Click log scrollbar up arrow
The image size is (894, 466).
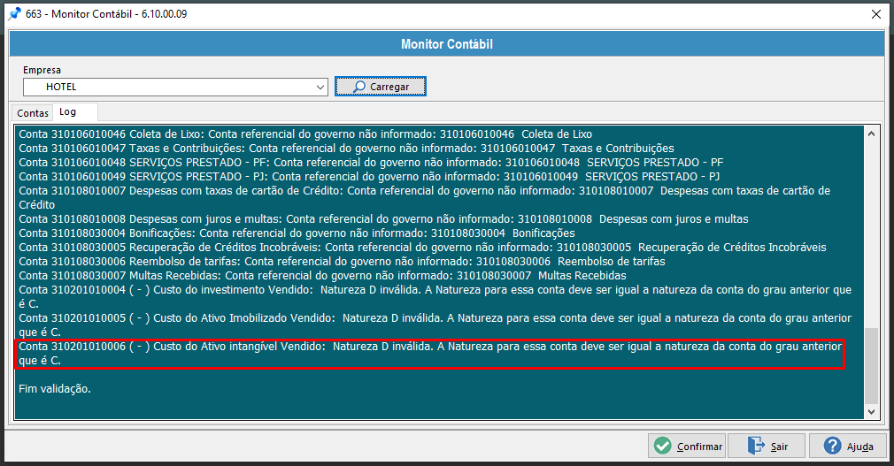[x=871, y=134]
